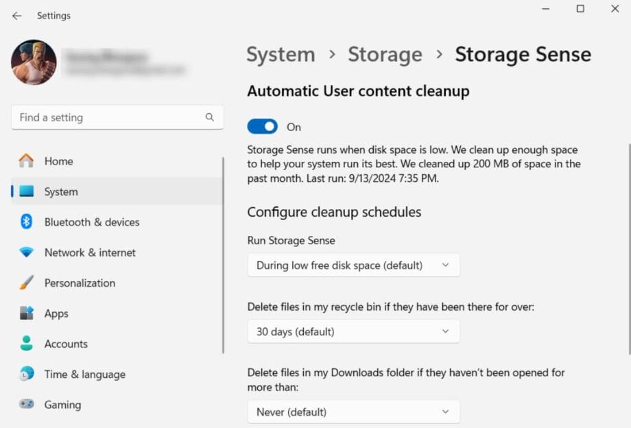
Task: Select the Network & internet icon
Action: tap(25, 252)
